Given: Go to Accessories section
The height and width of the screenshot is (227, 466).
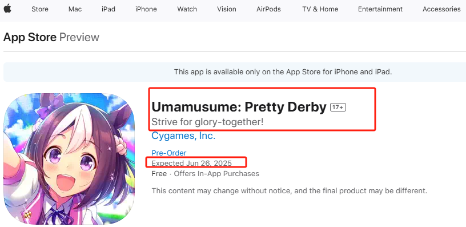Looking at the screenshot, I should (x=441, y=9).
